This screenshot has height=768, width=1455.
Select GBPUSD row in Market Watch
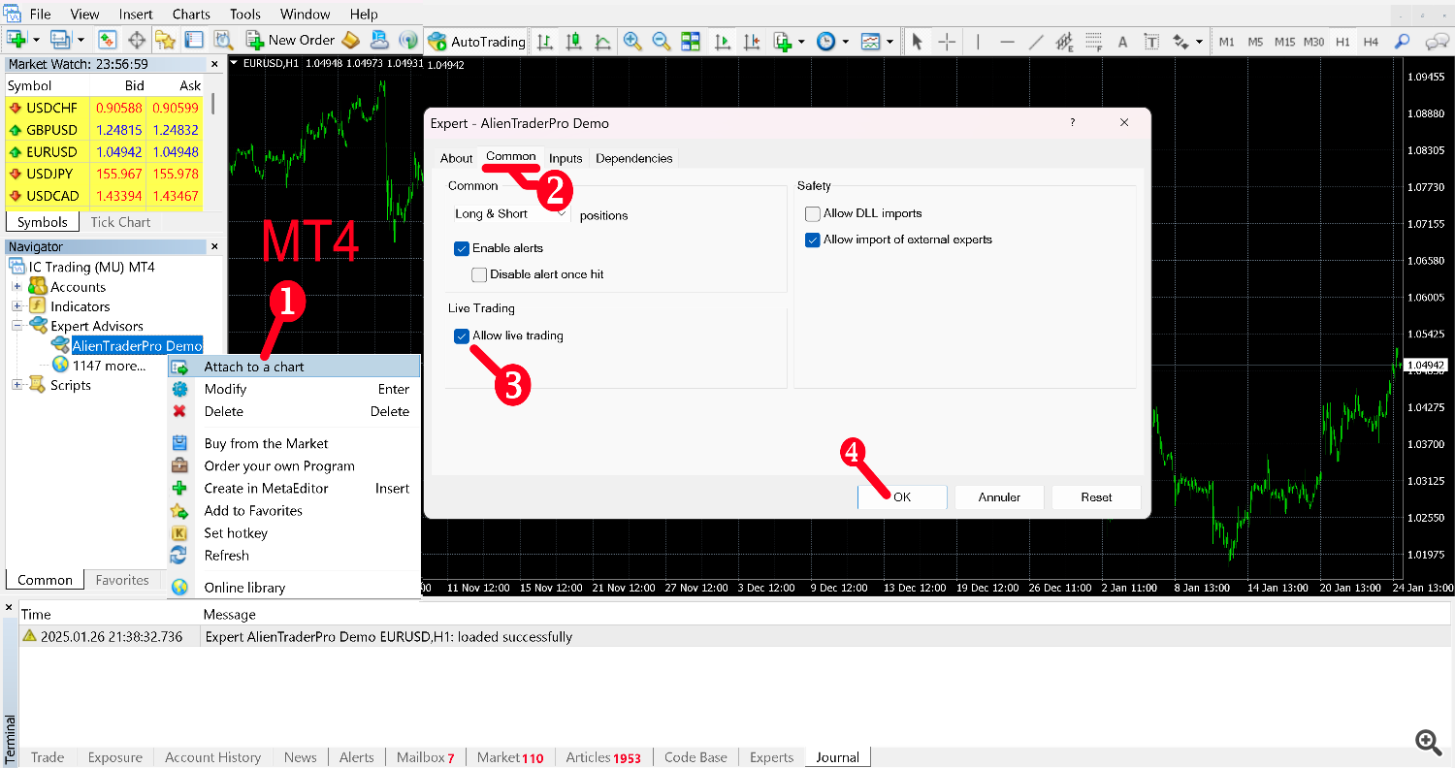tap(104, 130)
